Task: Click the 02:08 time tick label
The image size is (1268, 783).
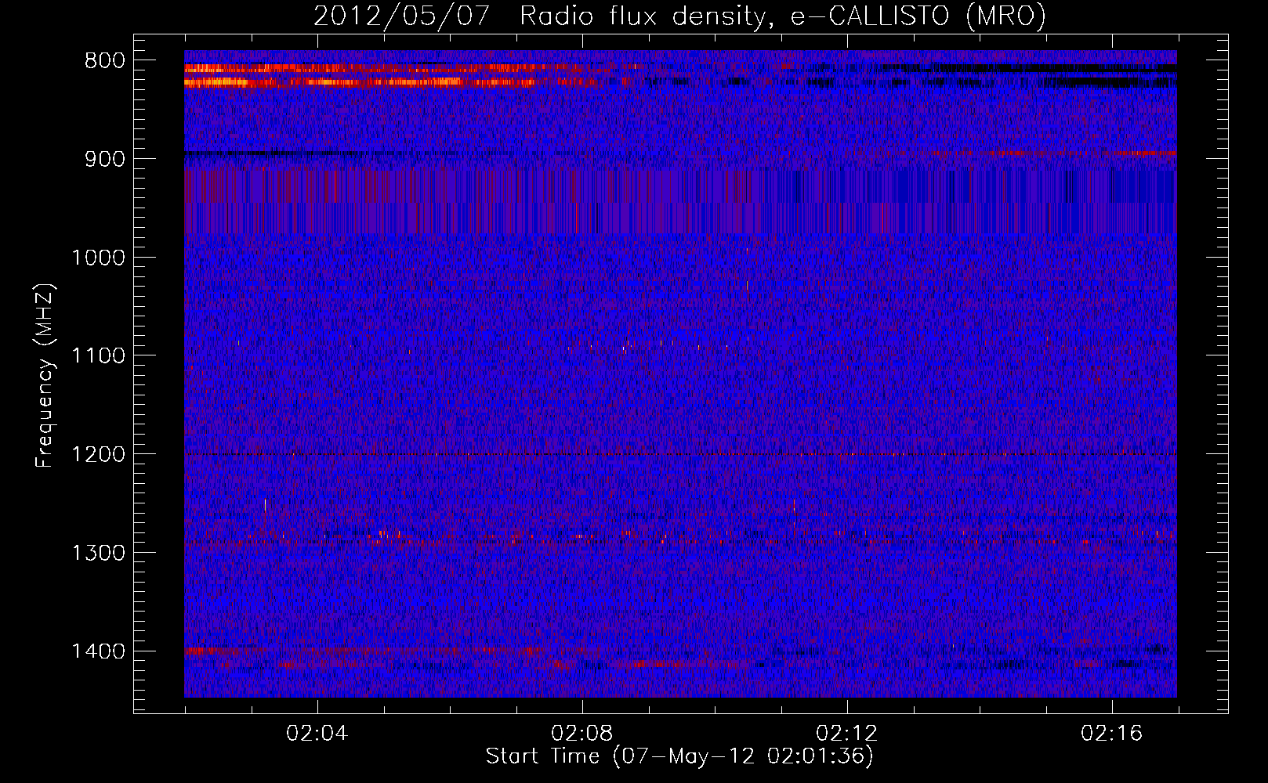Action: (x=582, y=734)
